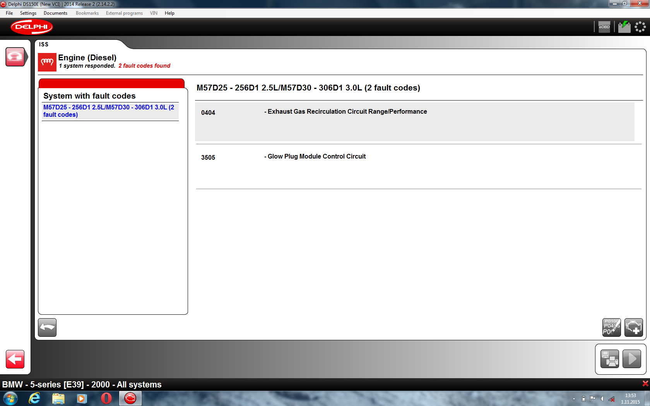Open the Windows Start menu
Viewport: 650px width, 406px height.
[x=10, y=398]
